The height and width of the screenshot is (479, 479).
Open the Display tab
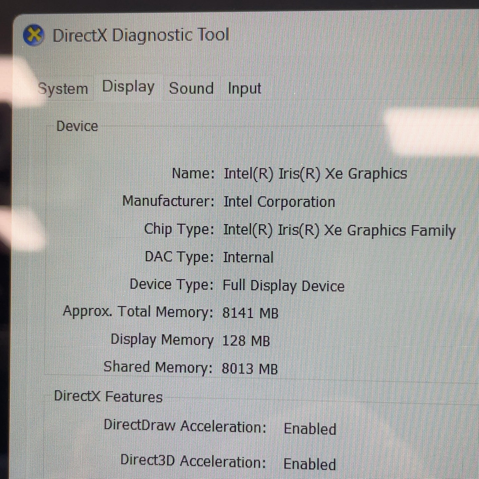pos(128,87)
